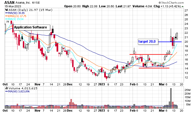This screenshot has width=195, height=113.
Task: Click the Nov label under the price panel
Action: [x=37, y=84]
